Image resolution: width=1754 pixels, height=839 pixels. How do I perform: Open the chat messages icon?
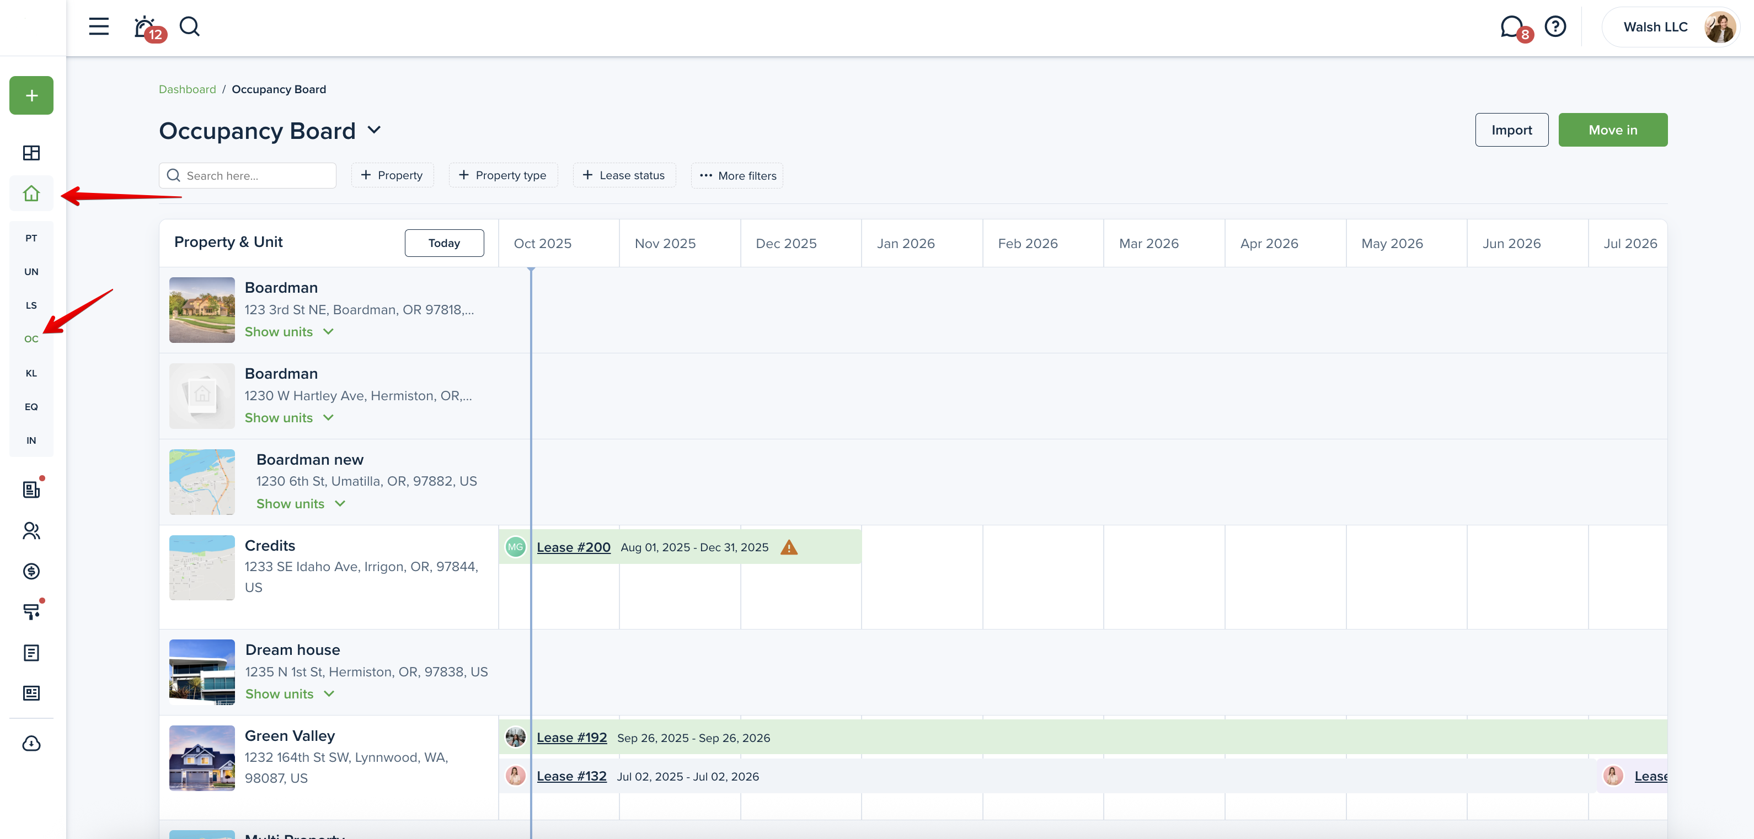point(1511,26)
